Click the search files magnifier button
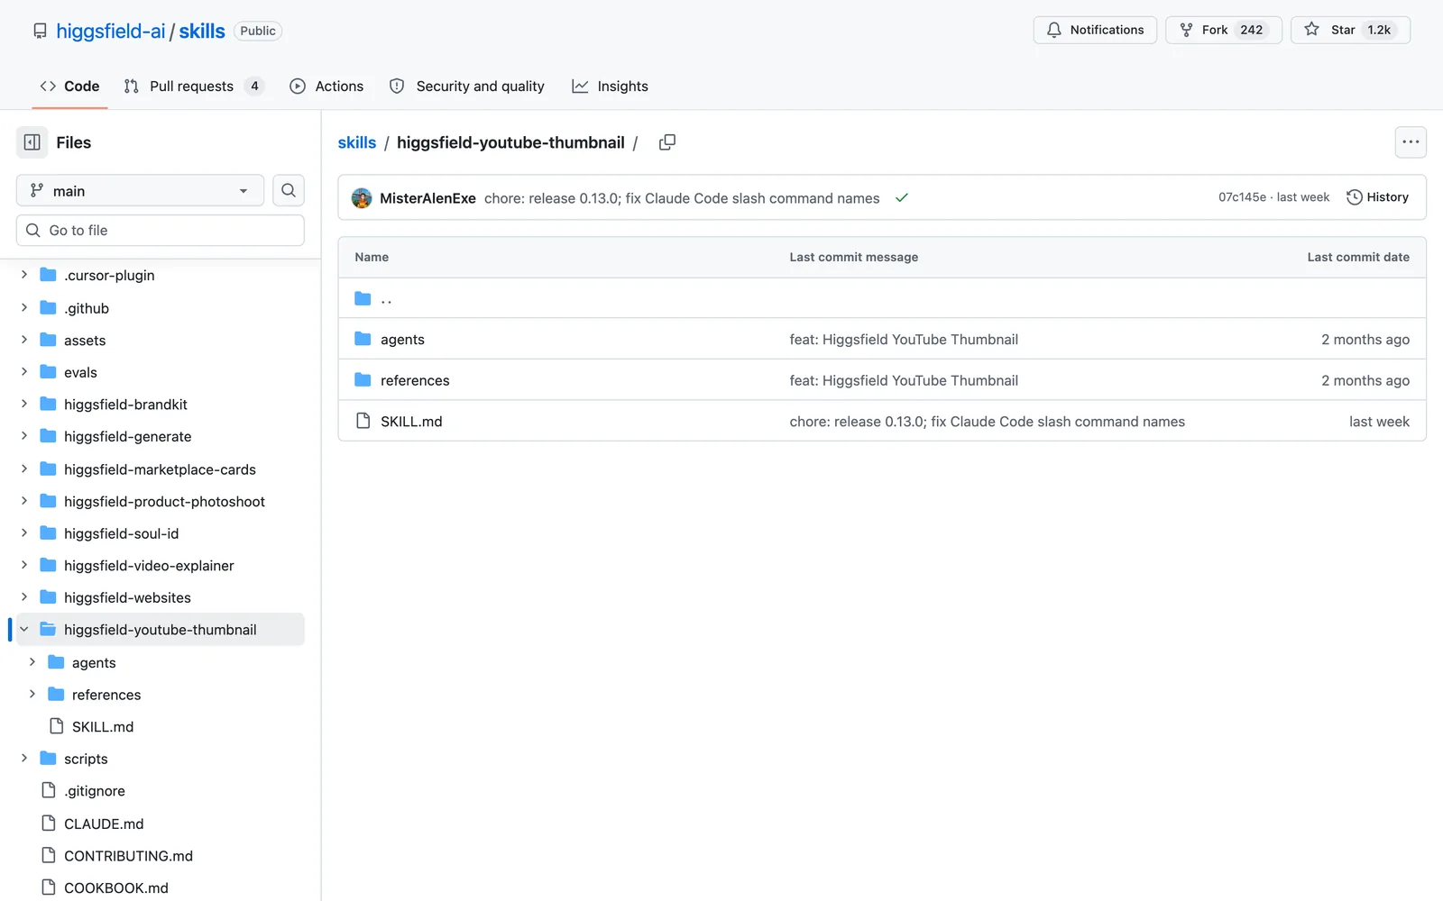 (289, 190)
